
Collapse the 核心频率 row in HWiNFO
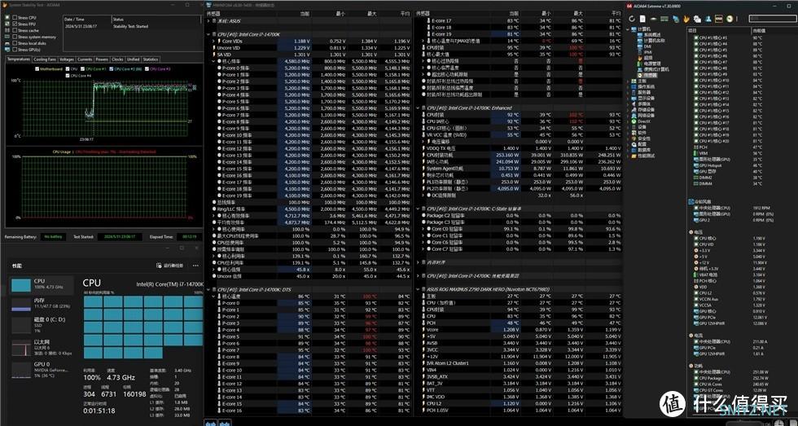pos(213,61)
